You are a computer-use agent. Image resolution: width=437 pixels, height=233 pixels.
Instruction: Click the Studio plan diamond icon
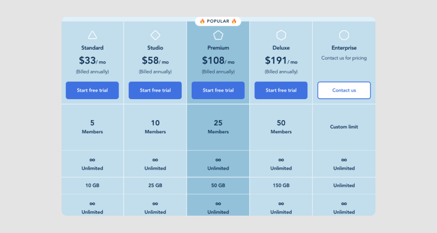coord(155,35)
